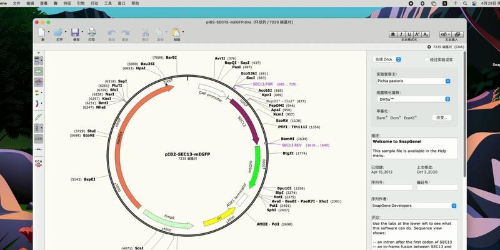Select the NotI enzyme site label
Image resolution: width=500 pixels, height=250 pixels.
278,197
